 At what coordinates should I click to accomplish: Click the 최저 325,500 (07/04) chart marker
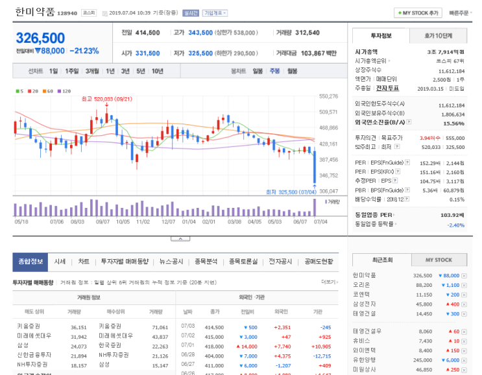[291, 192]
